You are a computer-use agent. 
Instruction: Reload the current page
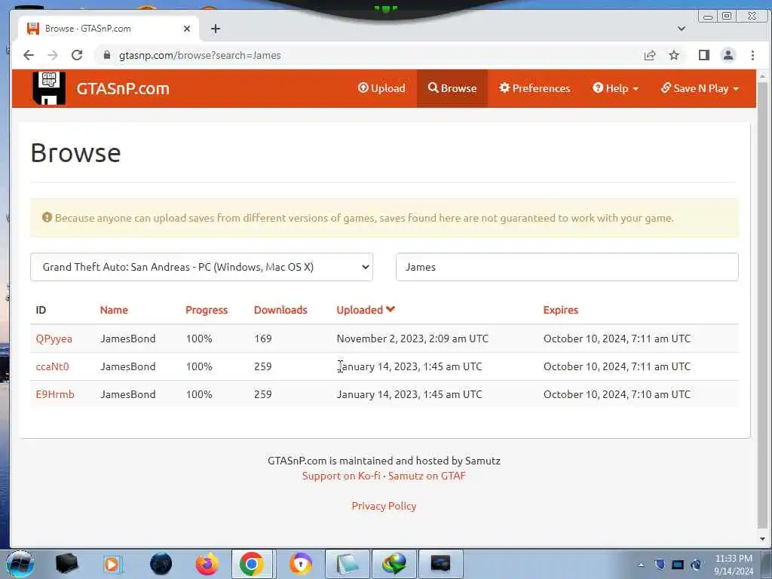pyautogui.click(x=77, y=55)
